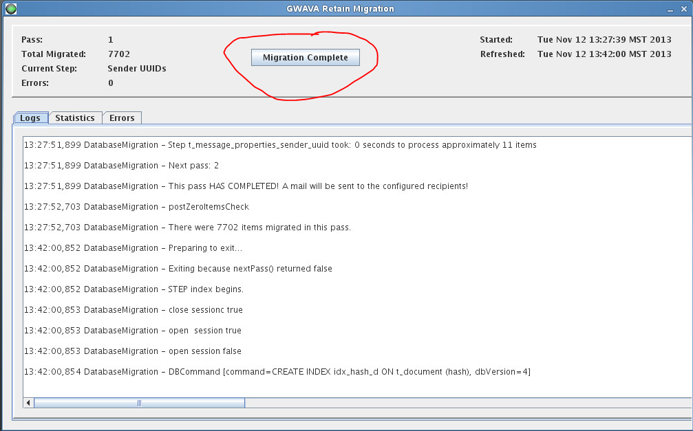
Task: Click the Migration Complete button
Action: (x=306, y=58)
